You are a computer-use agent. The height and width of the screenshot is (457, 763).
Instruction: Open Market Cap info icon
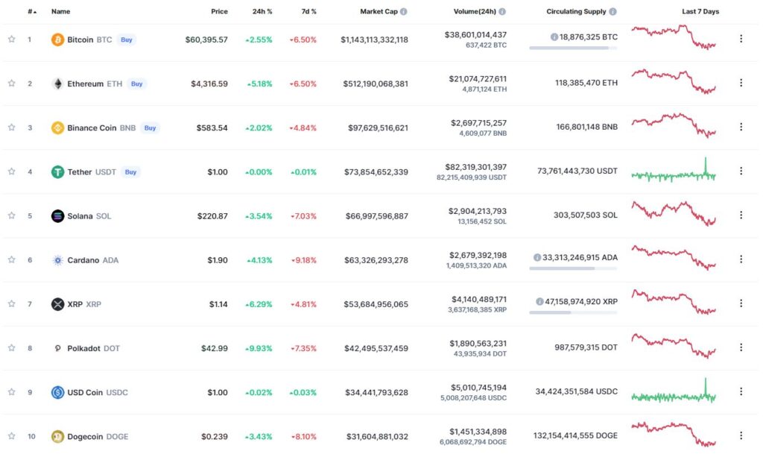click(x=403, y=11)
